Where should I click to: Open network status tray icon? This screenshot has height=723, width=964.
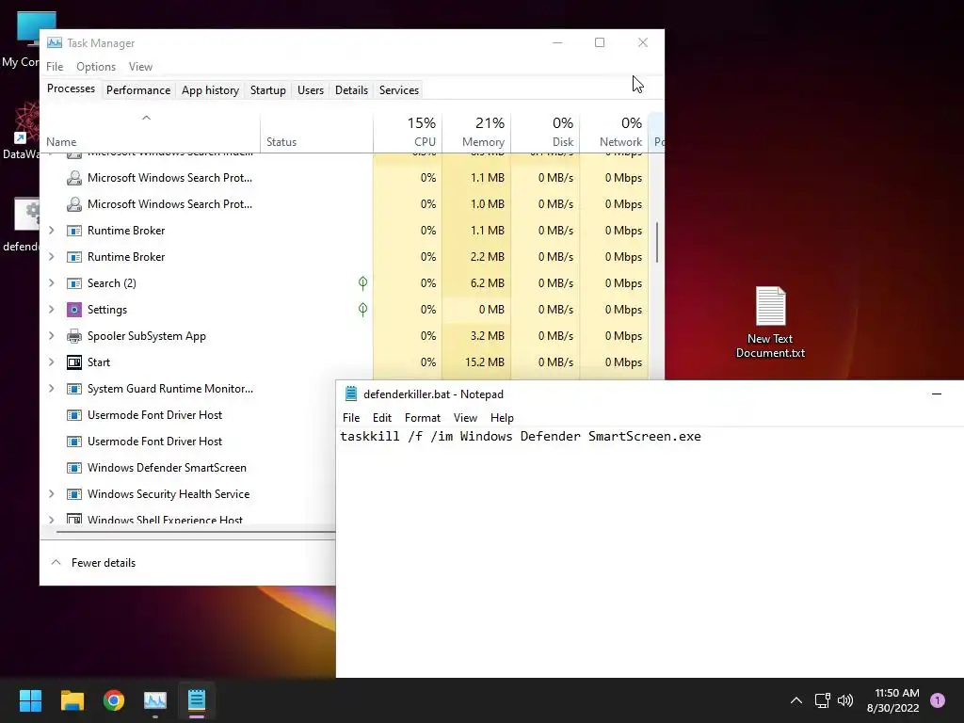[822, 699]
